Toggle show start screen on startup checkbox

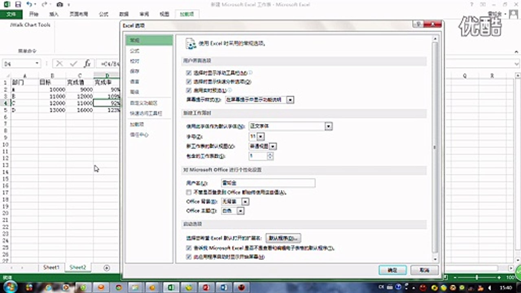click(x=188, y=257)
